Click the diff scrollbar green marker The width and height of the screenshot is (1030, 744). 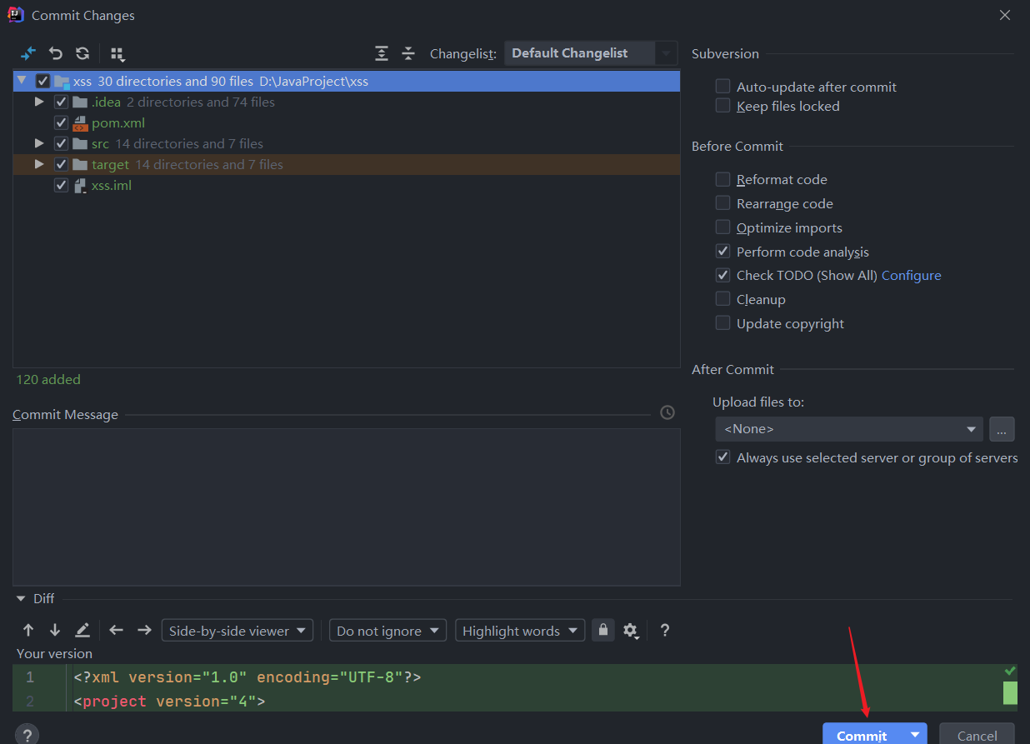1010,692
